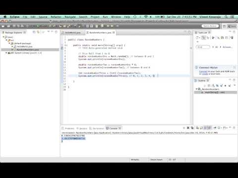The image size is (238, 178).
Task: Maximize the editor area
Action: tap(189, 32)
